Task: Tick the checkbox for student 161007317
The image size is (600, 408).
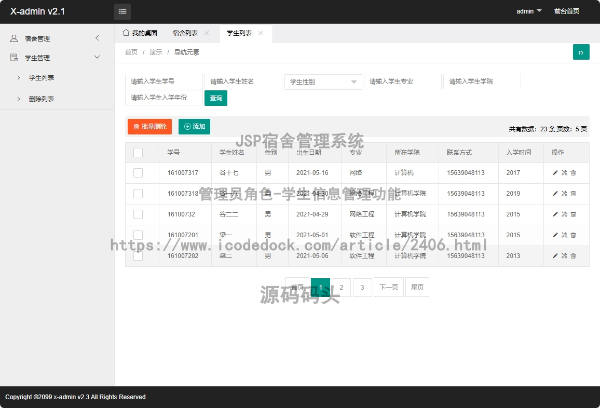Action: coord(138,173)
